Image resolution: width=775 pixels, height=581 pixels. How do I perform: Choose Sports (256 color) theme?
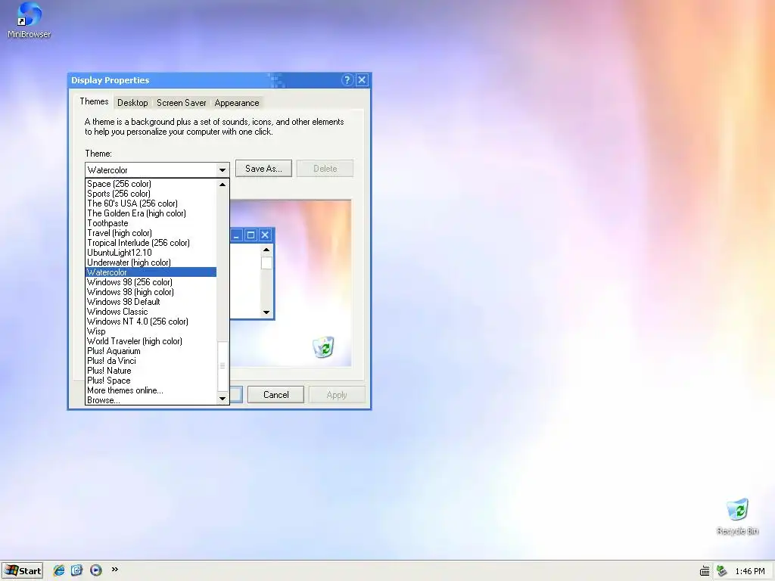click(151, 194)
